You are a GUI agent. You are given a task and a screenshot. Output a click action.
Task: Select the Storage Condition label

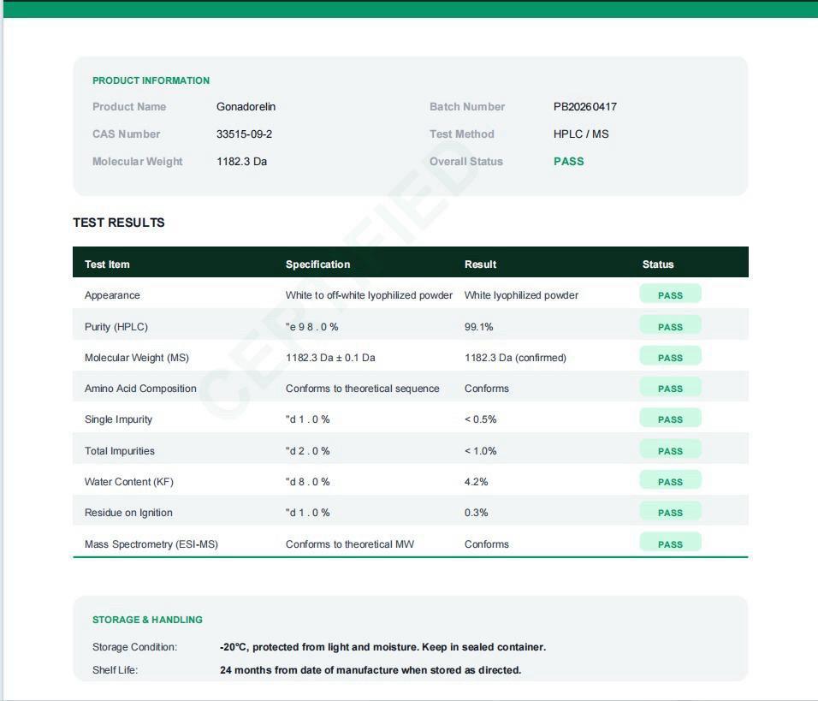(134, 647)
